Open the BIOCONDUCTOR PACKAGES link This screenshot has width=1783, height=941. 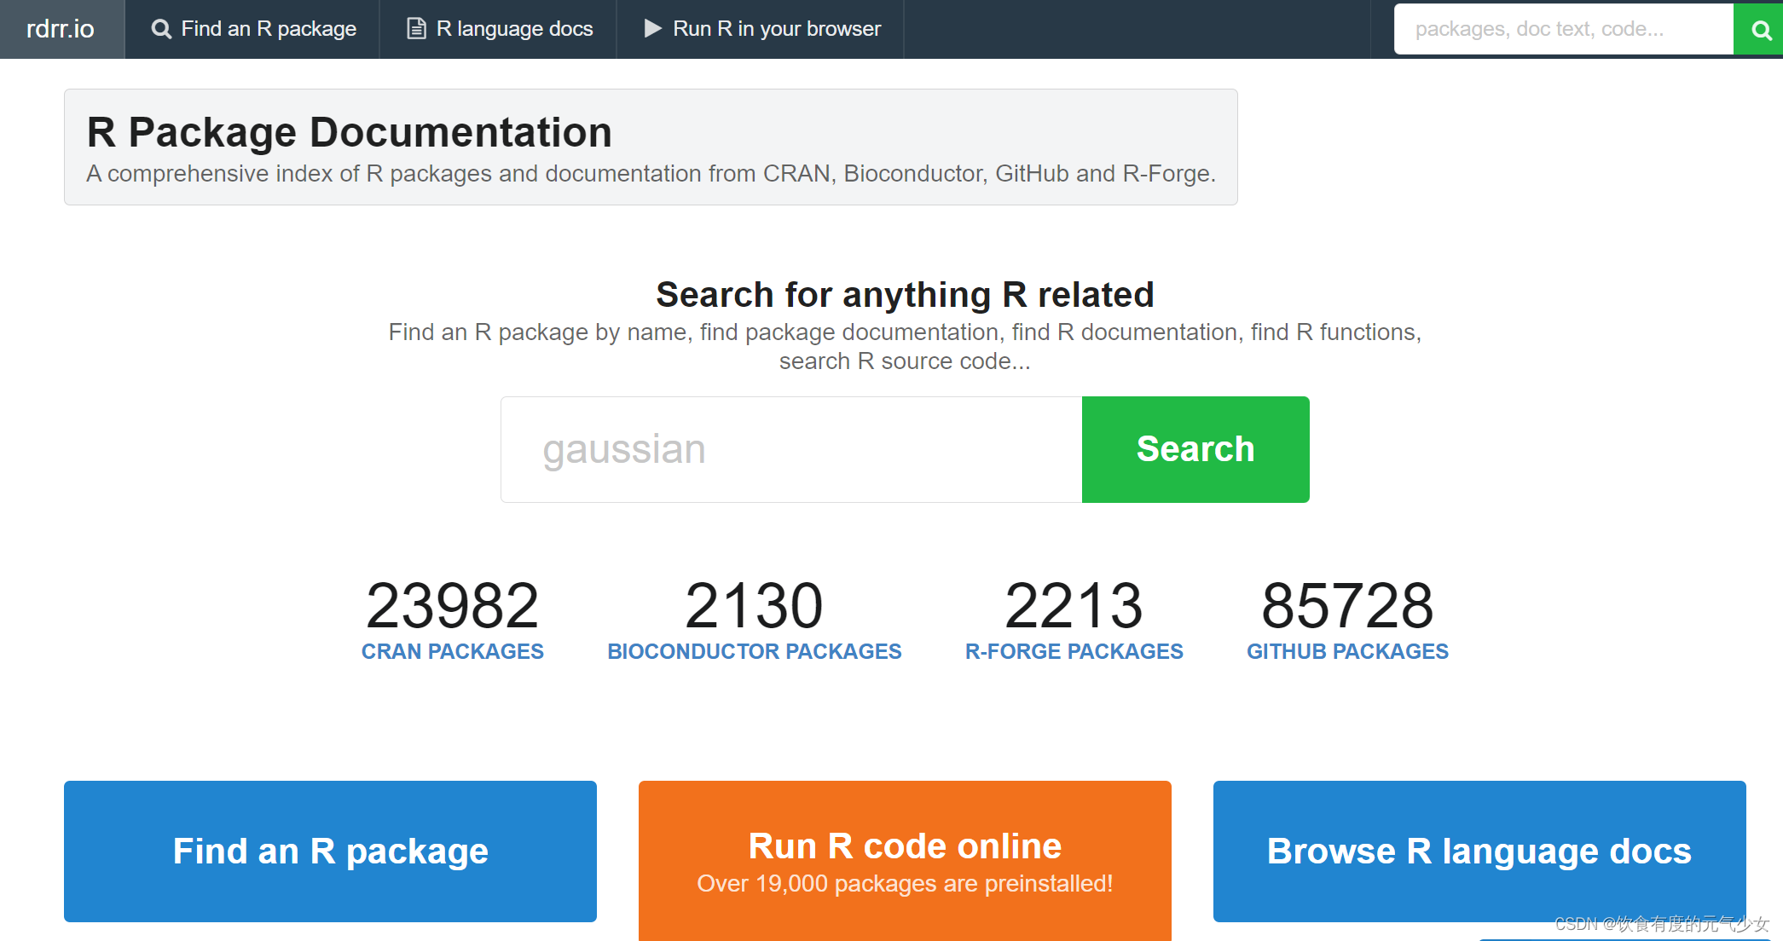(x=754, y=651)
